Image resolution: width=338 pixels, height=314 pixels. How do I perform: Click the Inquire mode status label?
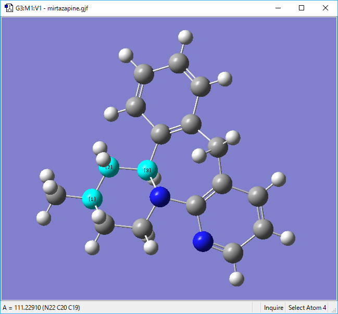(273, 308)
